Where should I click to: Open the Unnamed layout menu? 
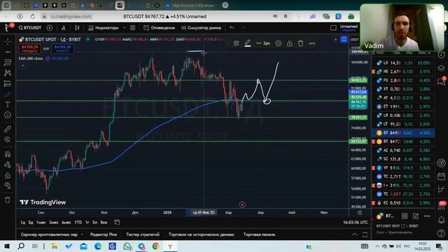(349, 27)
